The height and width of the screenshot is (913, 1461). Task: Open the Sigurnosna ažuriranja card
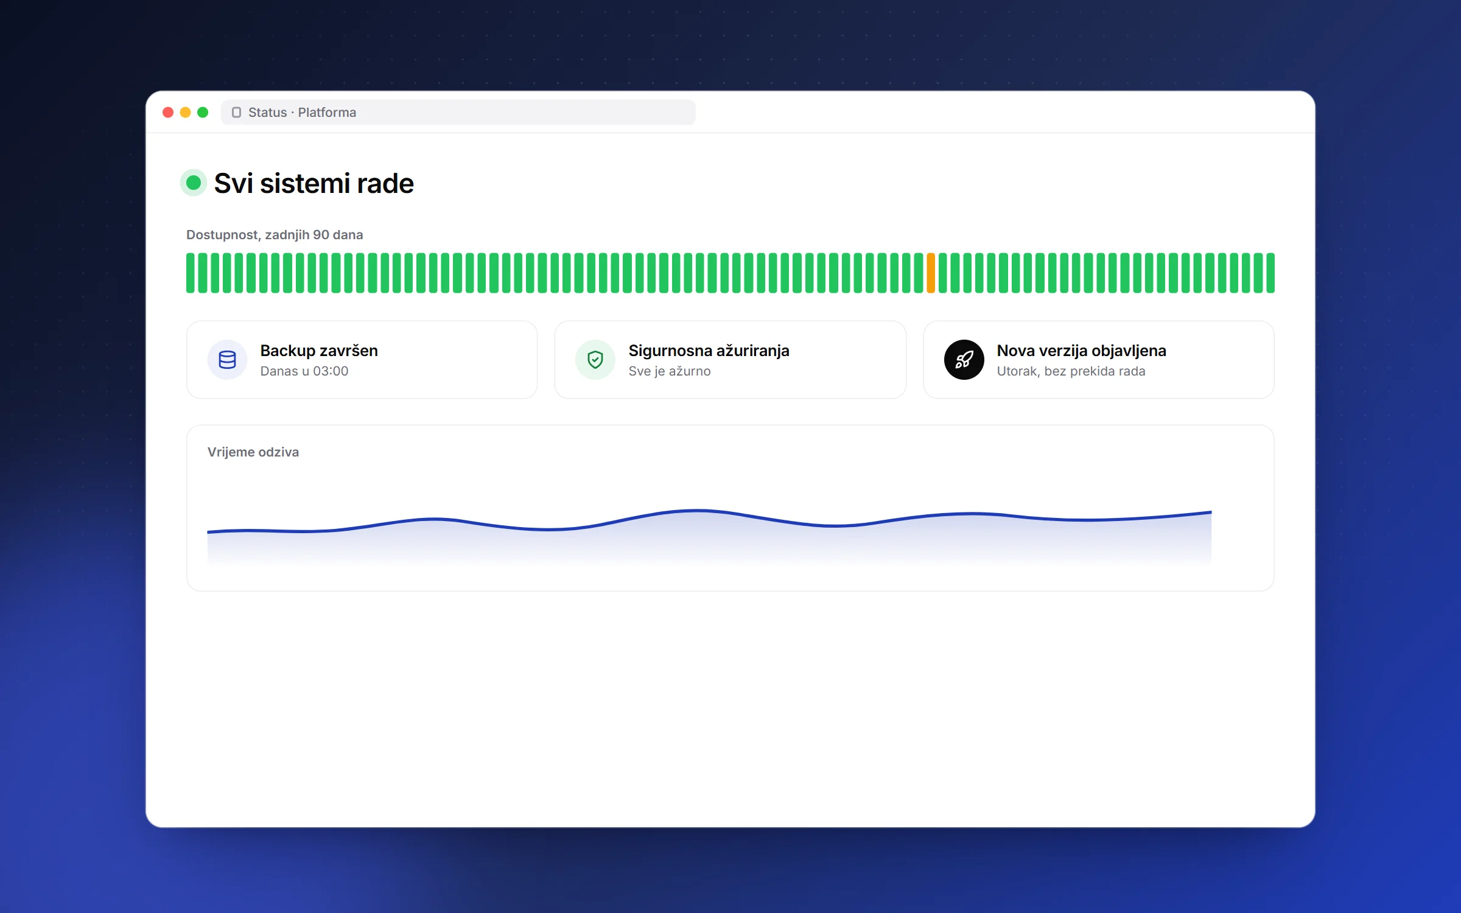tap(730, 360)
